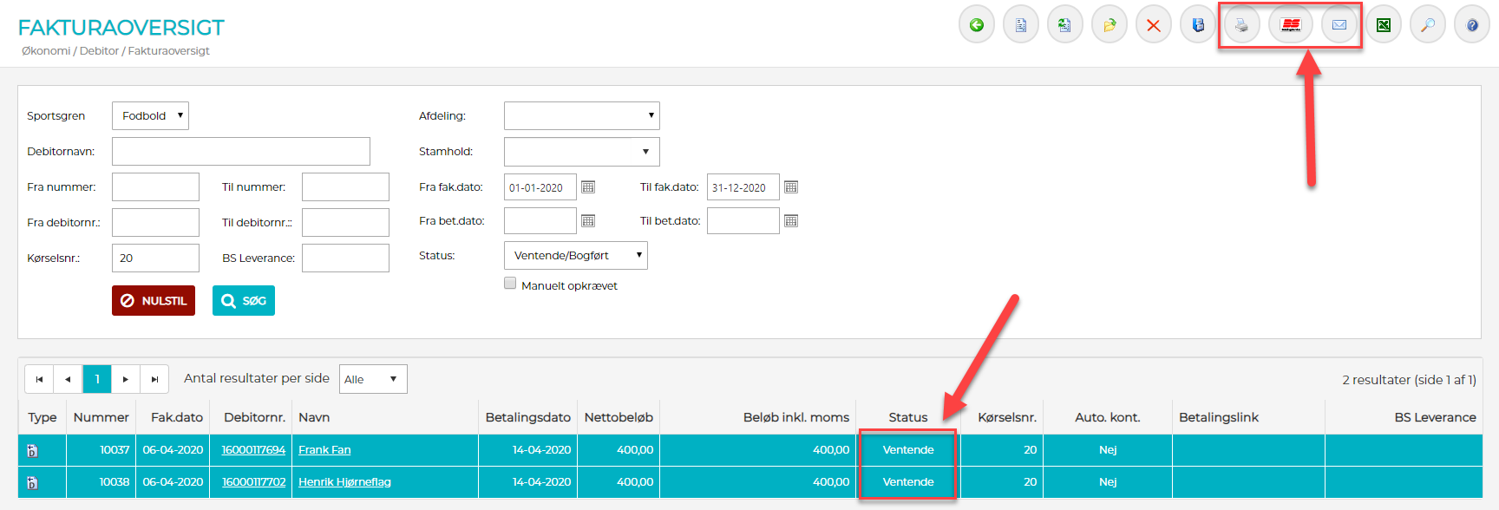Click the printer icon
The image size is (1499, 510).
point(1242,25)
